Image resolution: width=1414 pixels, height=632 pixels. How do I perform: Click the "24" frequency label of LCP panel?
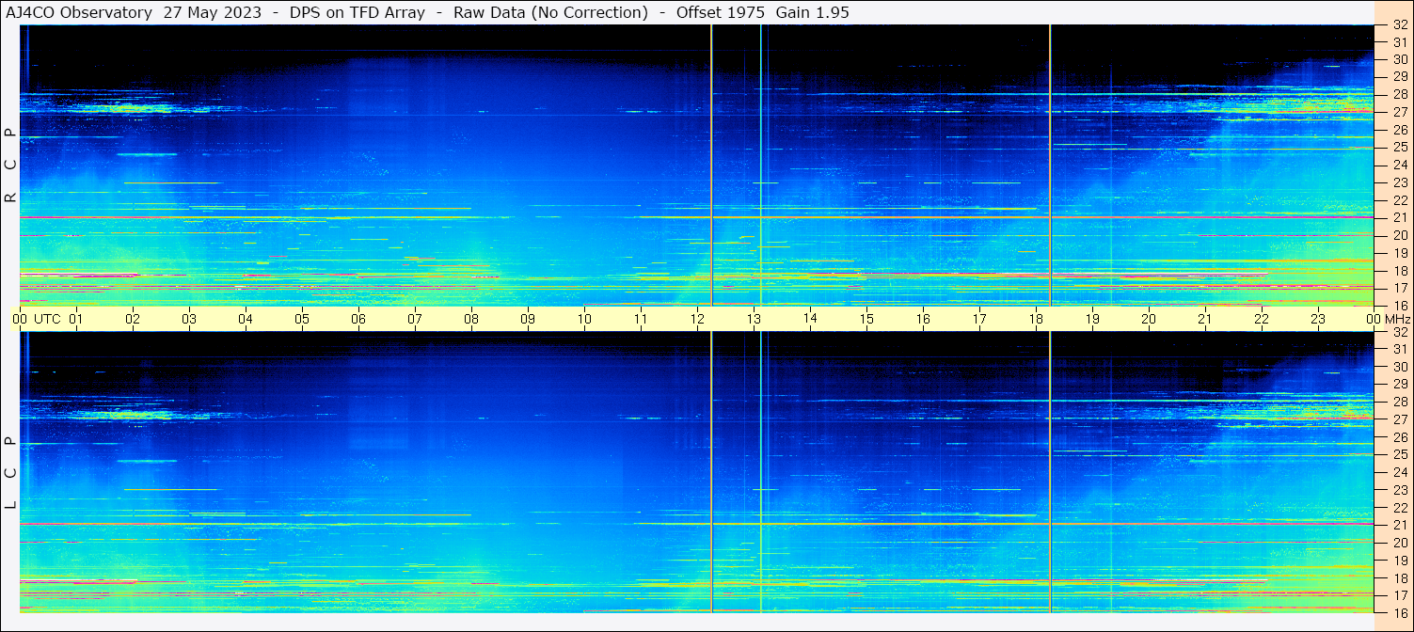click(1399, 472)
